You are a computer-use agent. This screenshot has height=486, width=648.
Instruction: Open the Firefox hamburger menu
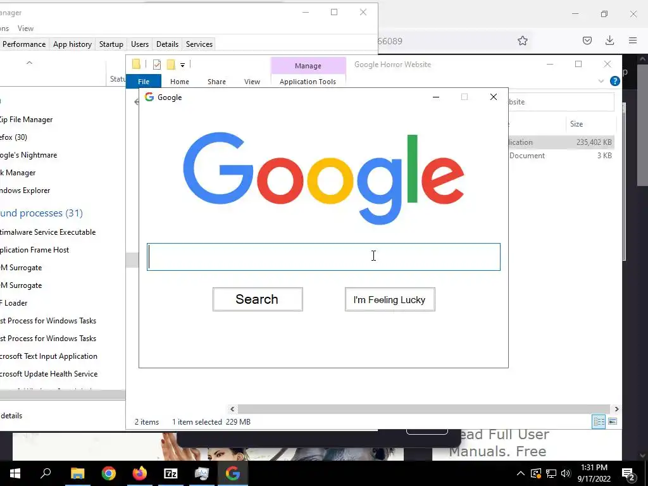(x=633, y=40)
